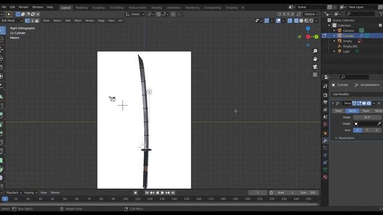
Task: Expand the Light item in outliner
Action: click(334, 51)
